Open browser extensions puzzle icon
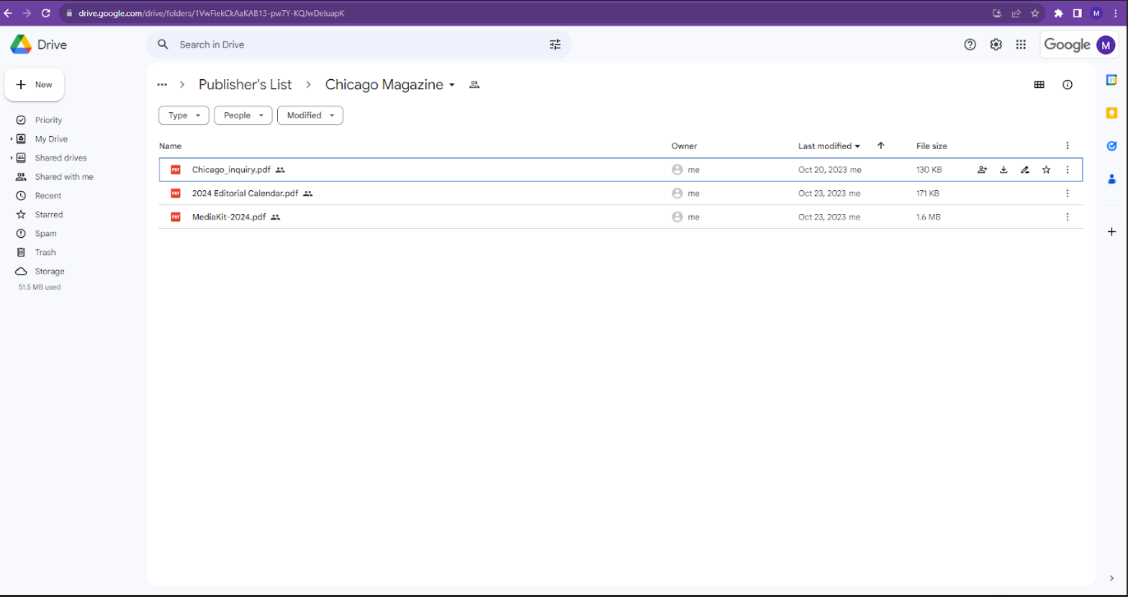Image resolution: width=1128 pixels, height=597 pixels. (1058, 13)
